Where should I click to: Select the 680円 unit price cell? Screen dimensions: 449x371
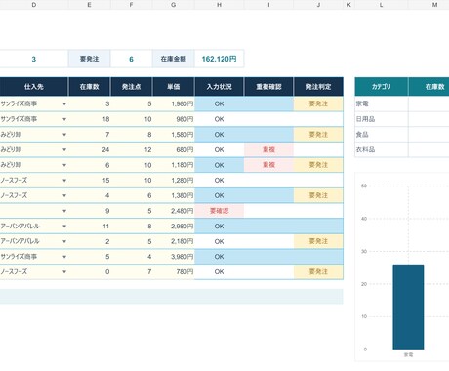pos(173,149)
